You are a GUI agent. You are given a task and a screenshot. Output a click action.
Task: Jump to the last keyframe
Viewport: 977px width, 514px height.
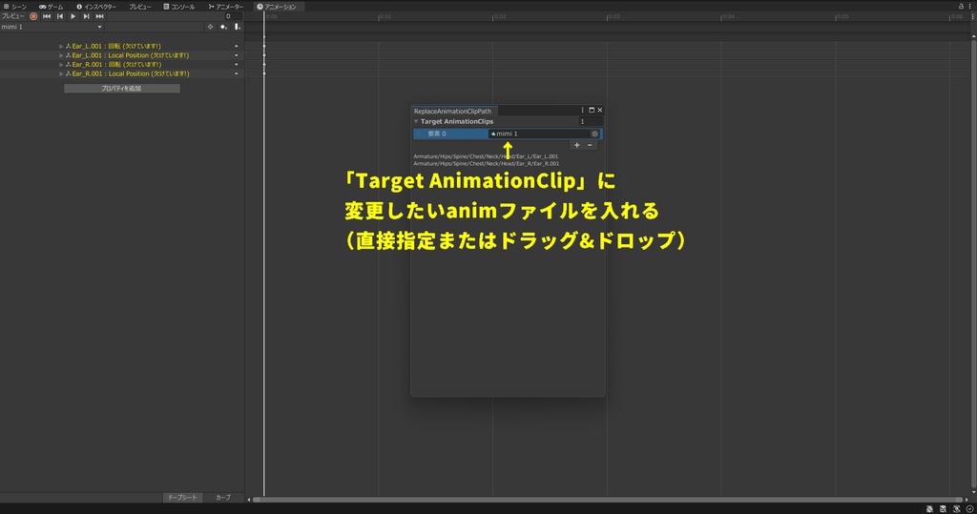click(99, 16)
